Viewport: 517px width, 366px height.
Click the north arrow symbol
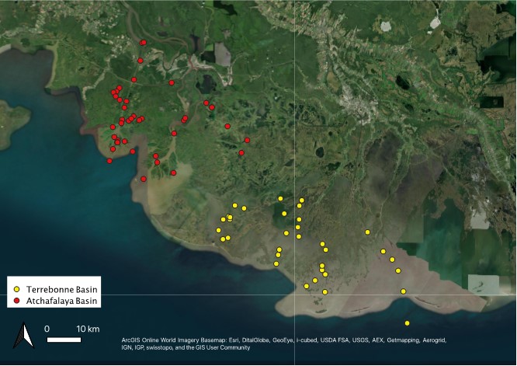coord(24,336)
